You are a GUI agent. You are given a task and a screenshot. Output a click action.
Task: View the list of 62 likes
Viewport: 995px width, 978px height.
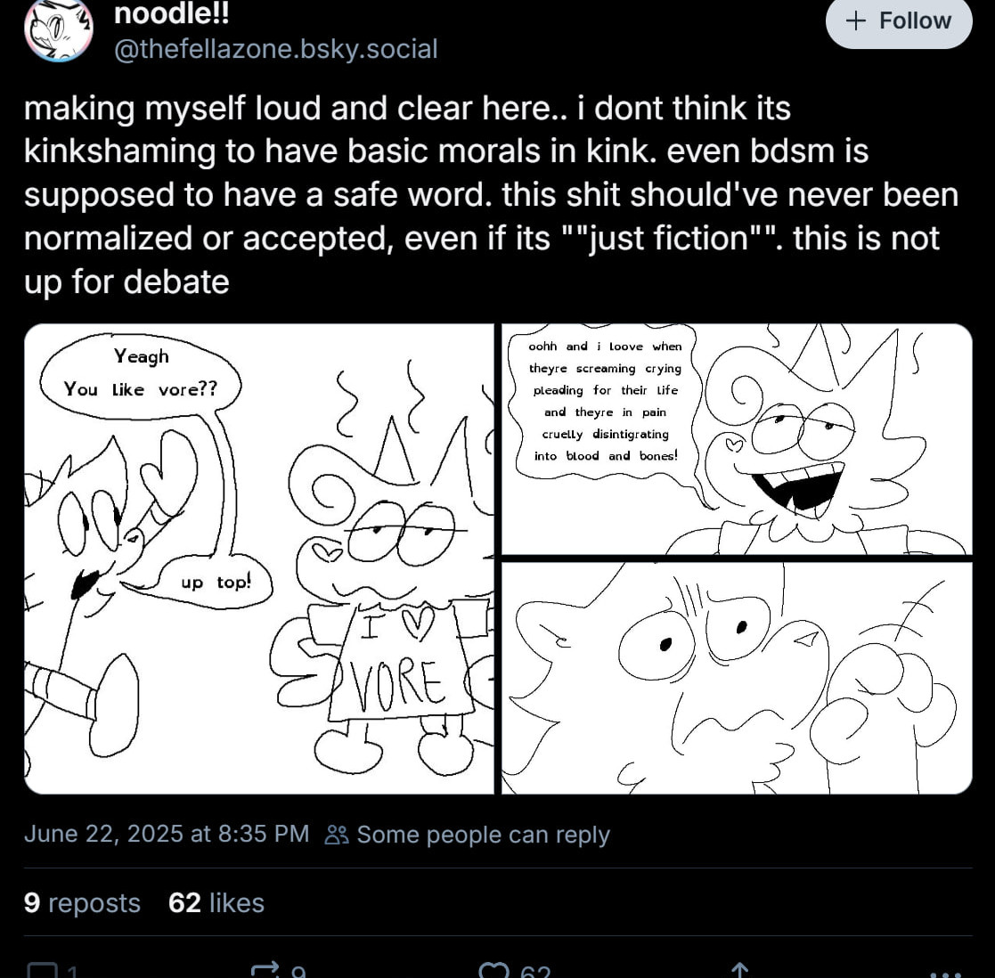point(216,902)
